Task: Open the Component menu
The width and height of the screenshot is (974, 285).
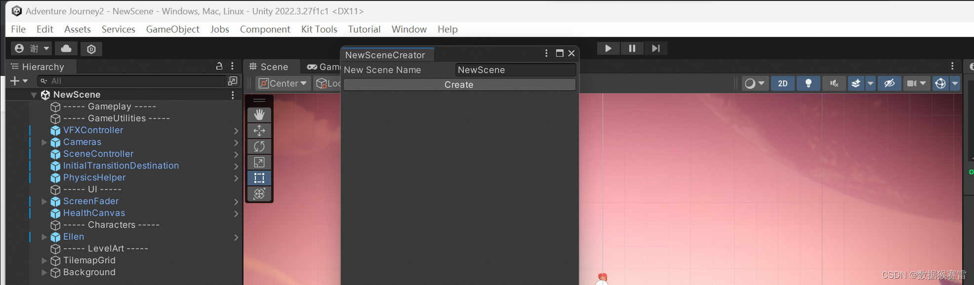Action: [x=265, y=30]
